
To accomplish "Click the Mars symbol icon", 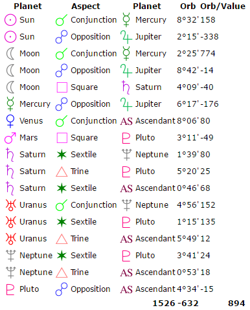I will tap(10, 138).
